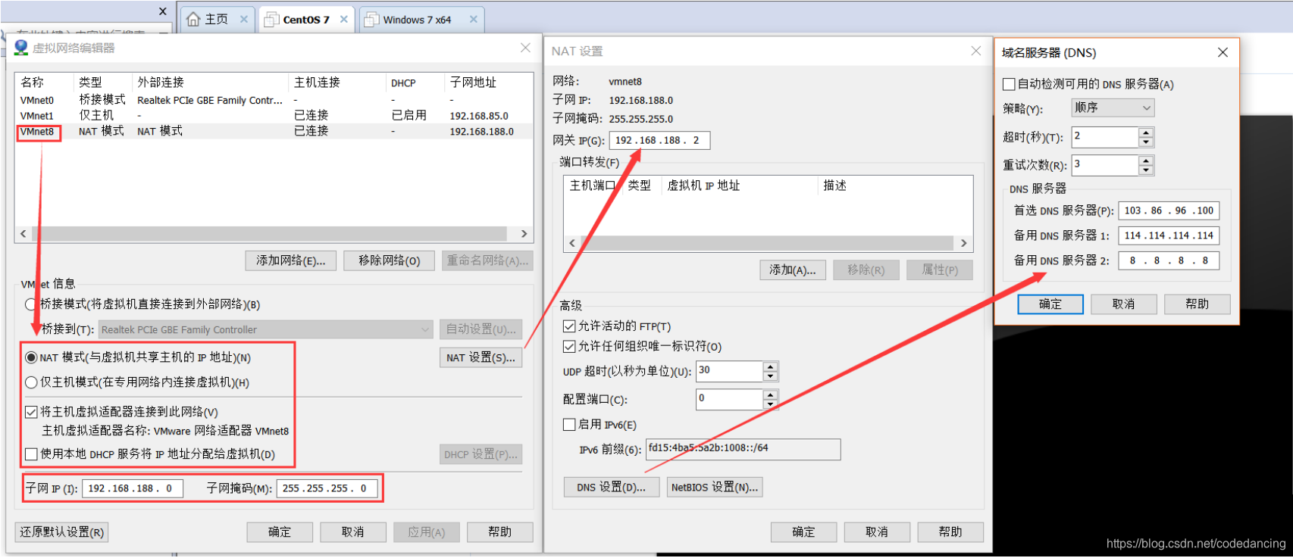
Task: Select 仅主机模式 radio button
Action: [31, 382]
